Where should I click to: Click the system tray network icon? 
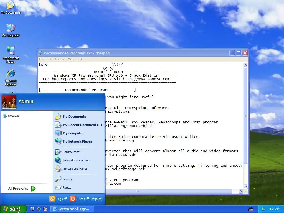click(263, 209)
